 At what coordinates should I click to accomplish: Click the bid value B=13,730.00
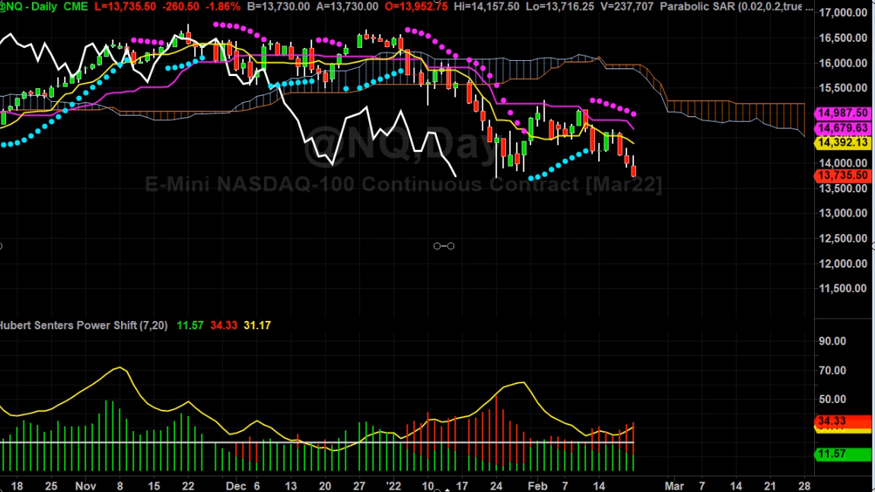278,7
